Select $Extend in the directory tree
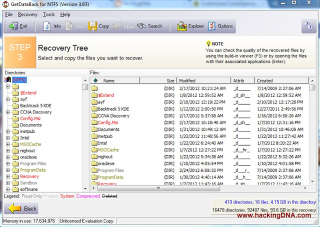 28,93
